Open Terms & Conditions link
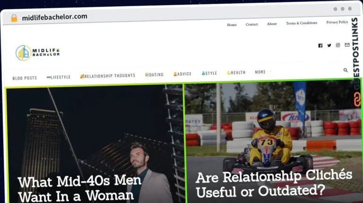Image resolution: width=363 pixels, height=203 pixels. (x=302, y=23)
